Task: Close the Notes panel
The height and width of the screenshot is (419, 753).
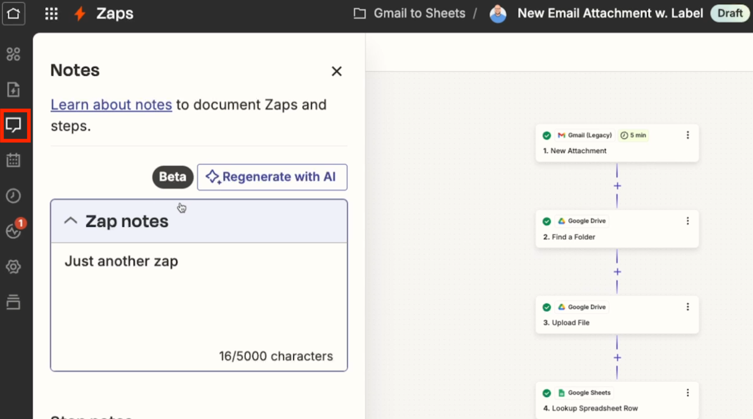Action: [x=336, y=71]
